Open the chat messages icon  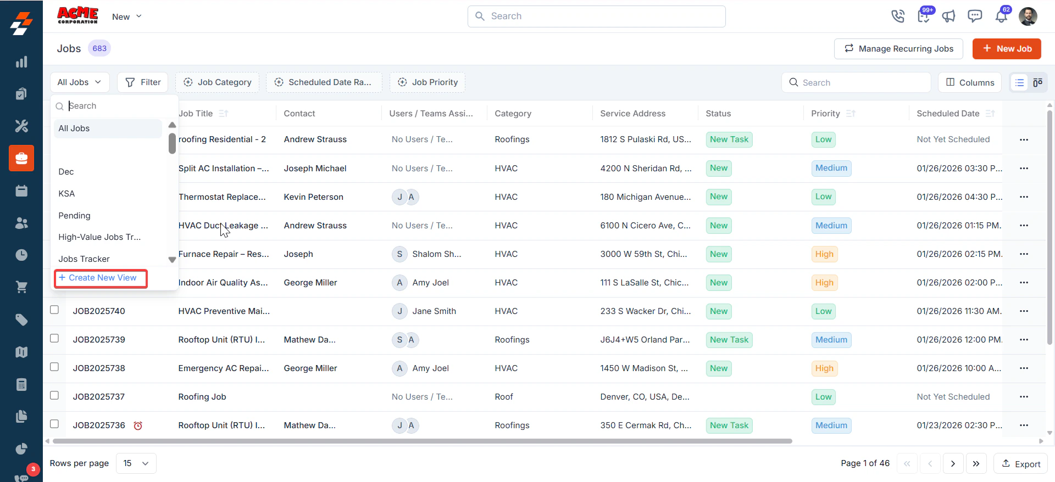tap(975, 16)
